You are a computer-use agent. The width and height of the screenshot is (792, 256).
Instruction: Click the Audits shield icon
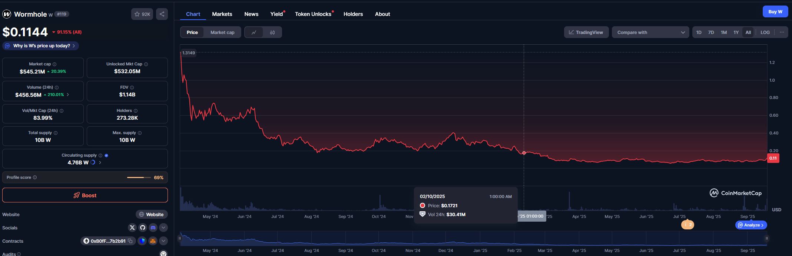pos(163,253)
